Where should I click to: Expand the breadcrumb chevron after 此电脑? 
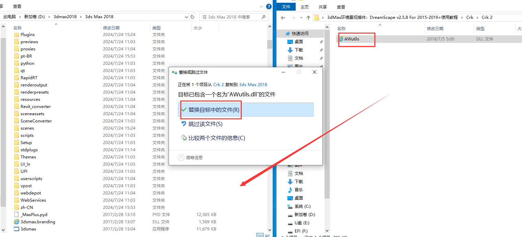coord(20,16)
